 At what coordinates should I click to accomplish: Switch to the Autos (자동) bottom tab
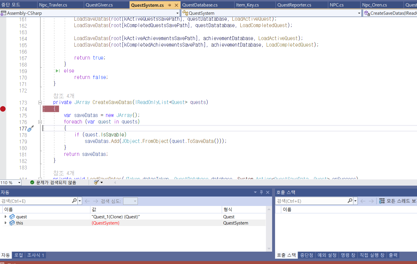tap(6, 255)
